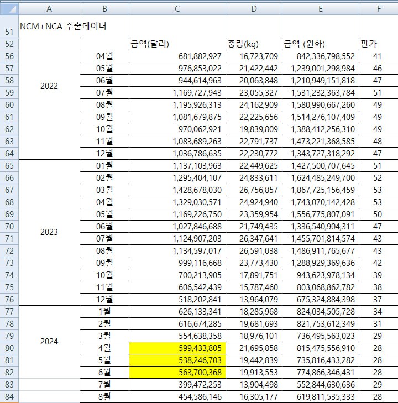Select the column A header
This screenshot has width=398, height=403.
click(x=49, y=9)
